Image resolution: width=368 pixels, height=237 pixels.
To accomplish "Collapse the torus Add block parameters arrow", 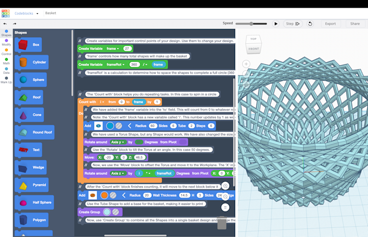I will 130,125.
